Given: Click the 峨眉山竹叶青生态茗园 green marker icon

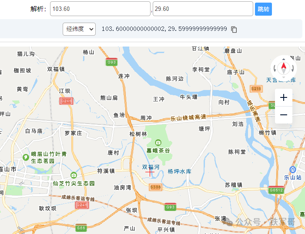Looking at the screenshot, I should pyautogui.click(x=26, y=157).
